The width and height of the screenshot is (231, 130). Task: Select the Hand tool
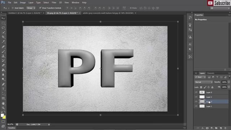coord(3,103)
